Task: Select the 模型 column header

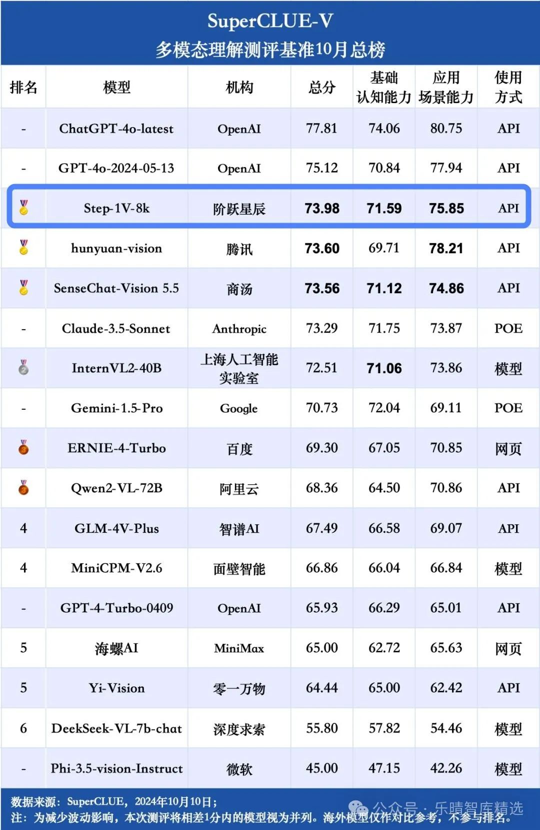Action: click(x=116, y=87)
